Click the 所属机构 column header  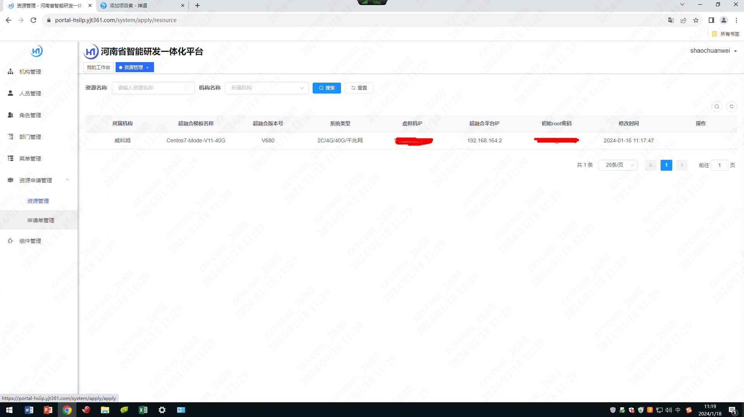pyautogui.click(x=123, y=123)
